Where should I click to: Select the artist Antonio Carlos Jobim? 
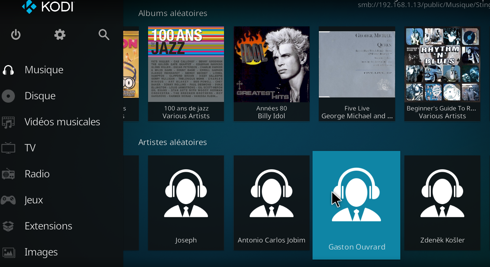tap(272, 203)
